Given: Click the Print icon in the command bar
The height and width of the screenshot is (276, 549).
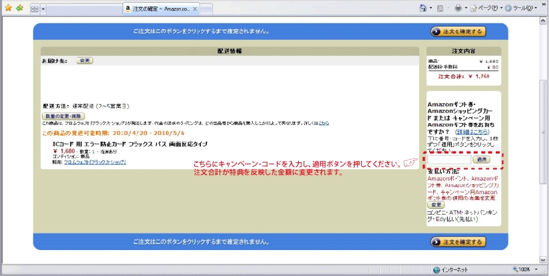Looking at the screenshot, I should 458,8.
